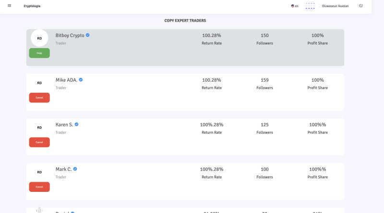Image resolution: width=384 pixels, height=213 pixels.
Task: Cancel copying Karen S.
Action: (x=39, y=142)
